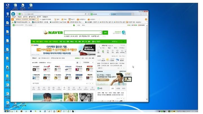
Task: Open the 도움말(H) menu
Action: click(x=45, y=17)
